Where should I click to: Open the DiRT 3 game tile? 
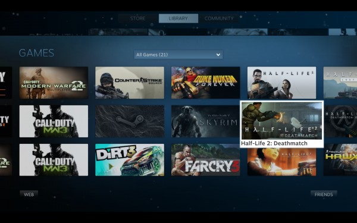click(130, 160)
